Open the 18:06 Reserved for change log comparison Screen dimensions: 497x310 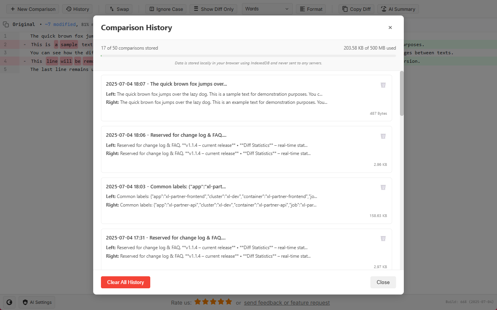(x=246, y=149)
